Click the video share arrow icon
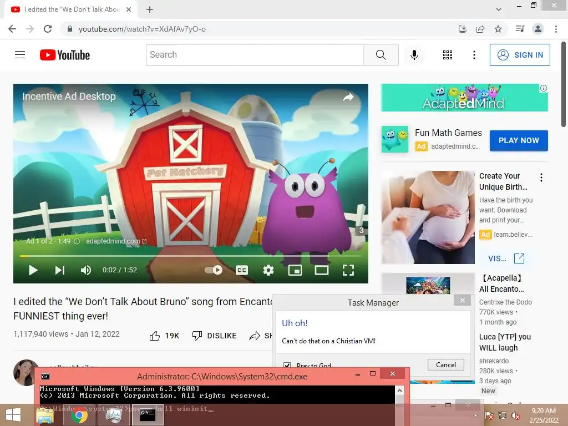Screen dimensions: 568x426 click(x=348, y=97)
